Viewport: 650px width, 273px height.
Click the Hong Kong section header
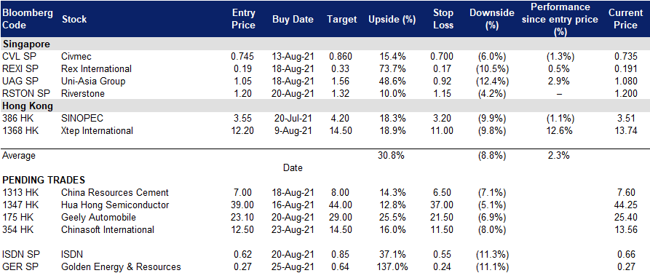coord(28,106)
